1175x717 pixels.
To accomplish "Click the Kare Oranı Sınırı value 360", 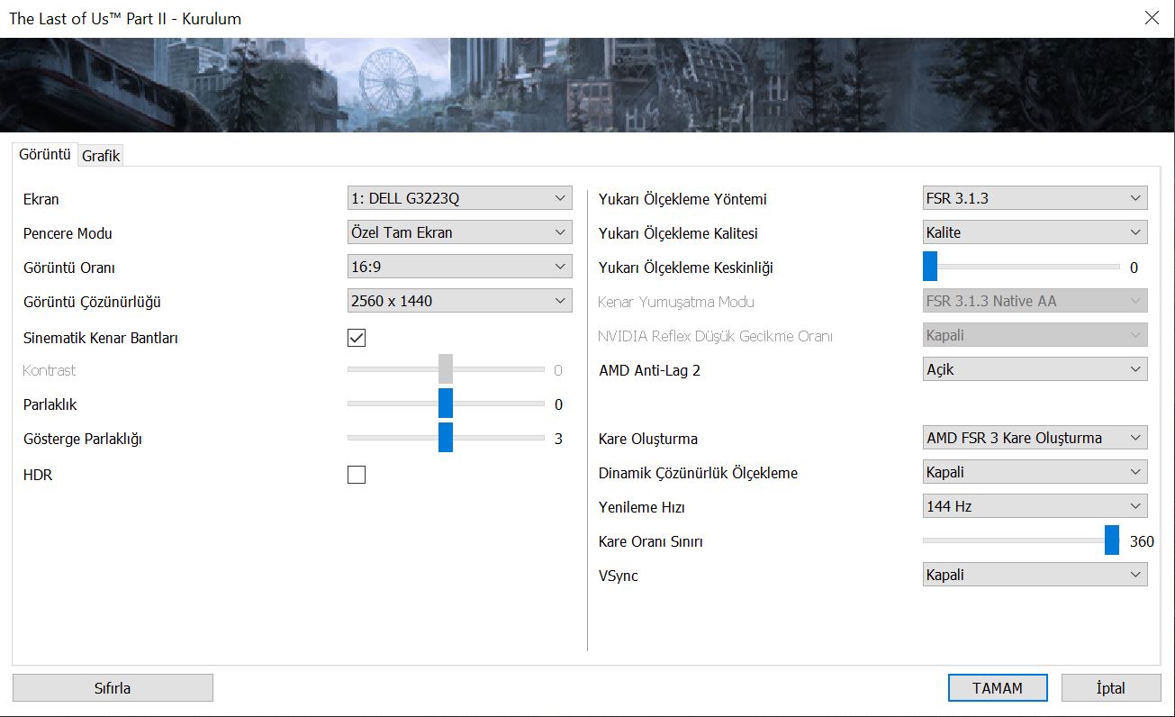I will click(1142, 541).
